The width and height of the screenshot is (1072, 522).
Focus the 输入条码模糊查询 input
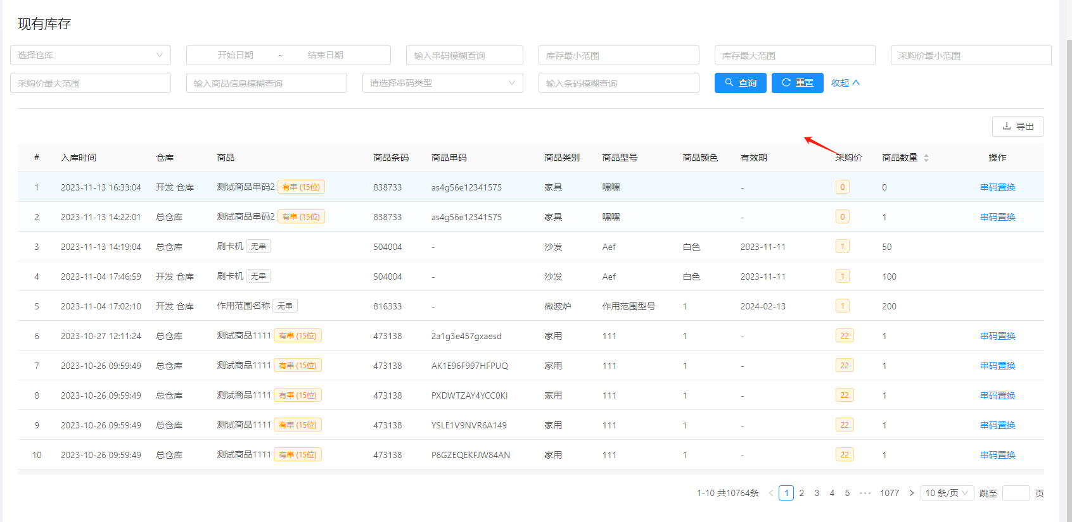coord(618,83)
